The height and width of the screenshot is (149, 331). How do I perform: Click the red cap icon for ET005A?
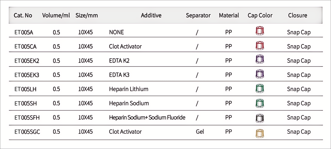(259, 31)
